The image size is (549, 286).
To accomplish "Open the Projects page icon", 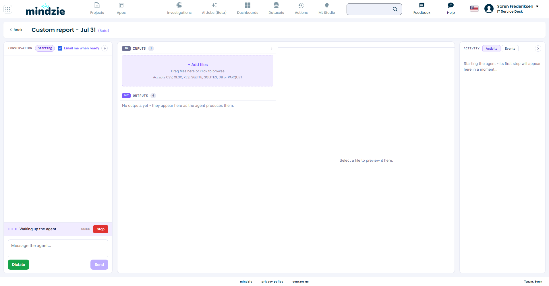I will click(97, 5).
